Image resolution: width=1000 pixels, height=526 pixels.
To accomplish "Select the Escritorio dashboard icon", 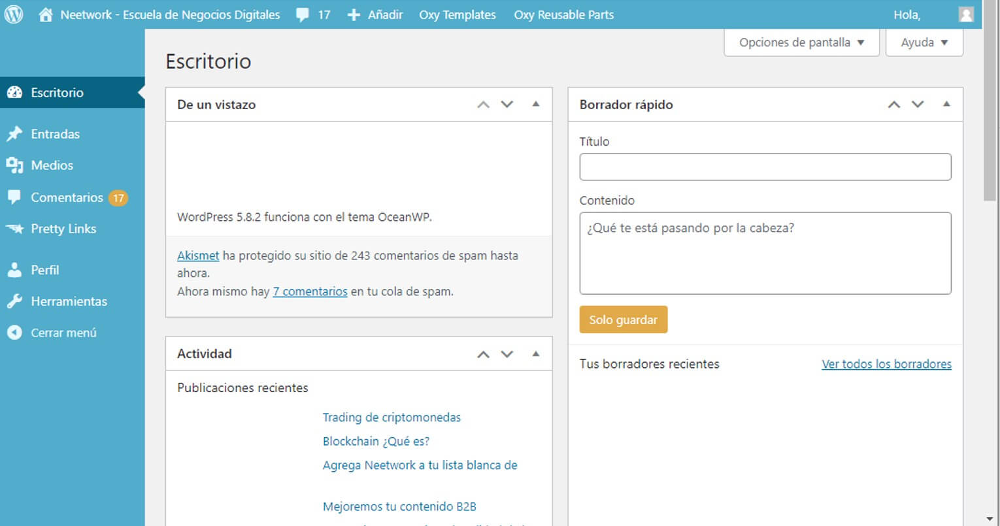I will tap(16, 92).
